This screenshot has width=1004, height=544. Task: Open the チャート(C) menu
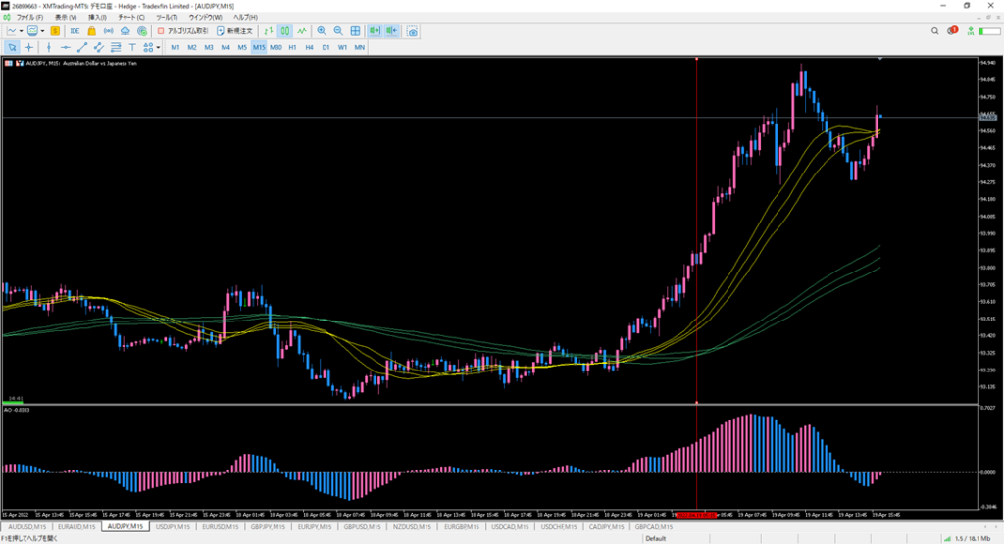[131, 18]
